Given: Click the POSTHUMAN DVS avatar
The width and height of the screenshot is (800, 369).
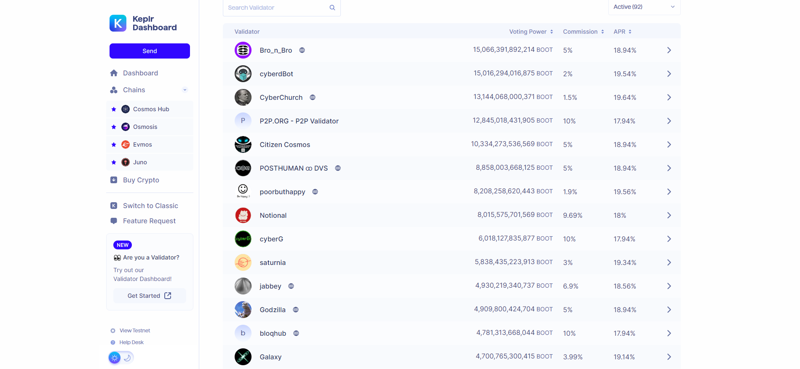Looking at the screenshot, I should point(243,168).
